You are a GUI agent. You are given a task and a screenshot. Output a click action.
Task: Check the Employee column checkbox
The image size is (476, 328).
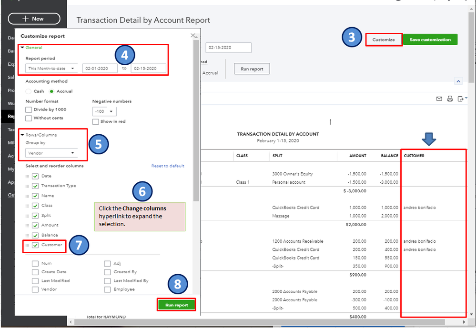point(107,289)
